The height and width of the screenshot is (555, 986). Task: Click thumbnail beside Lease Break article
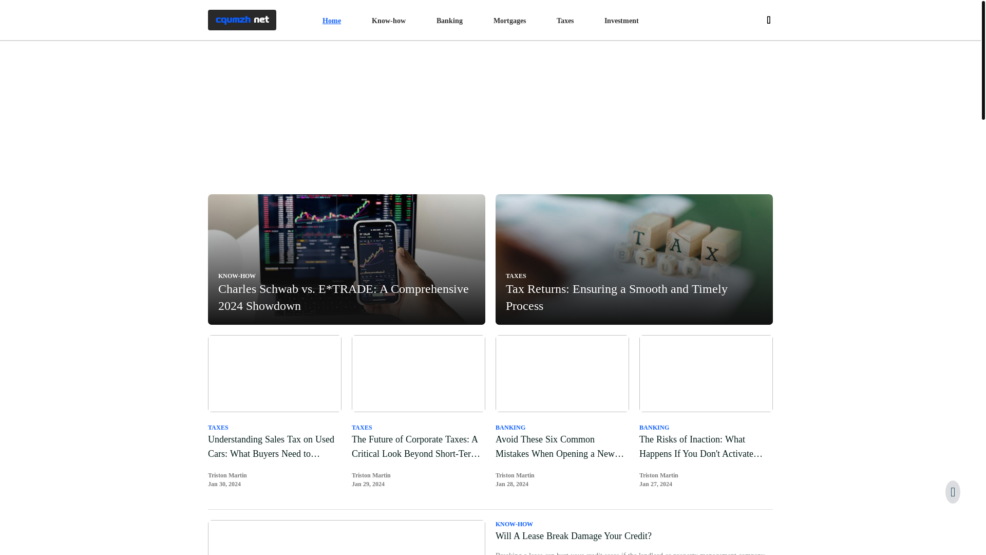[347, 538]
